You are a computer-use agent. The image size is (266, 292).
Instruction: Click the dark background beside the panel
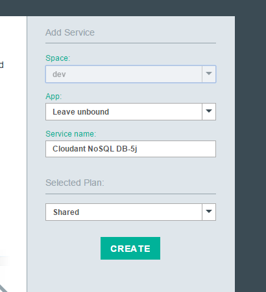(x=250, y=151)
